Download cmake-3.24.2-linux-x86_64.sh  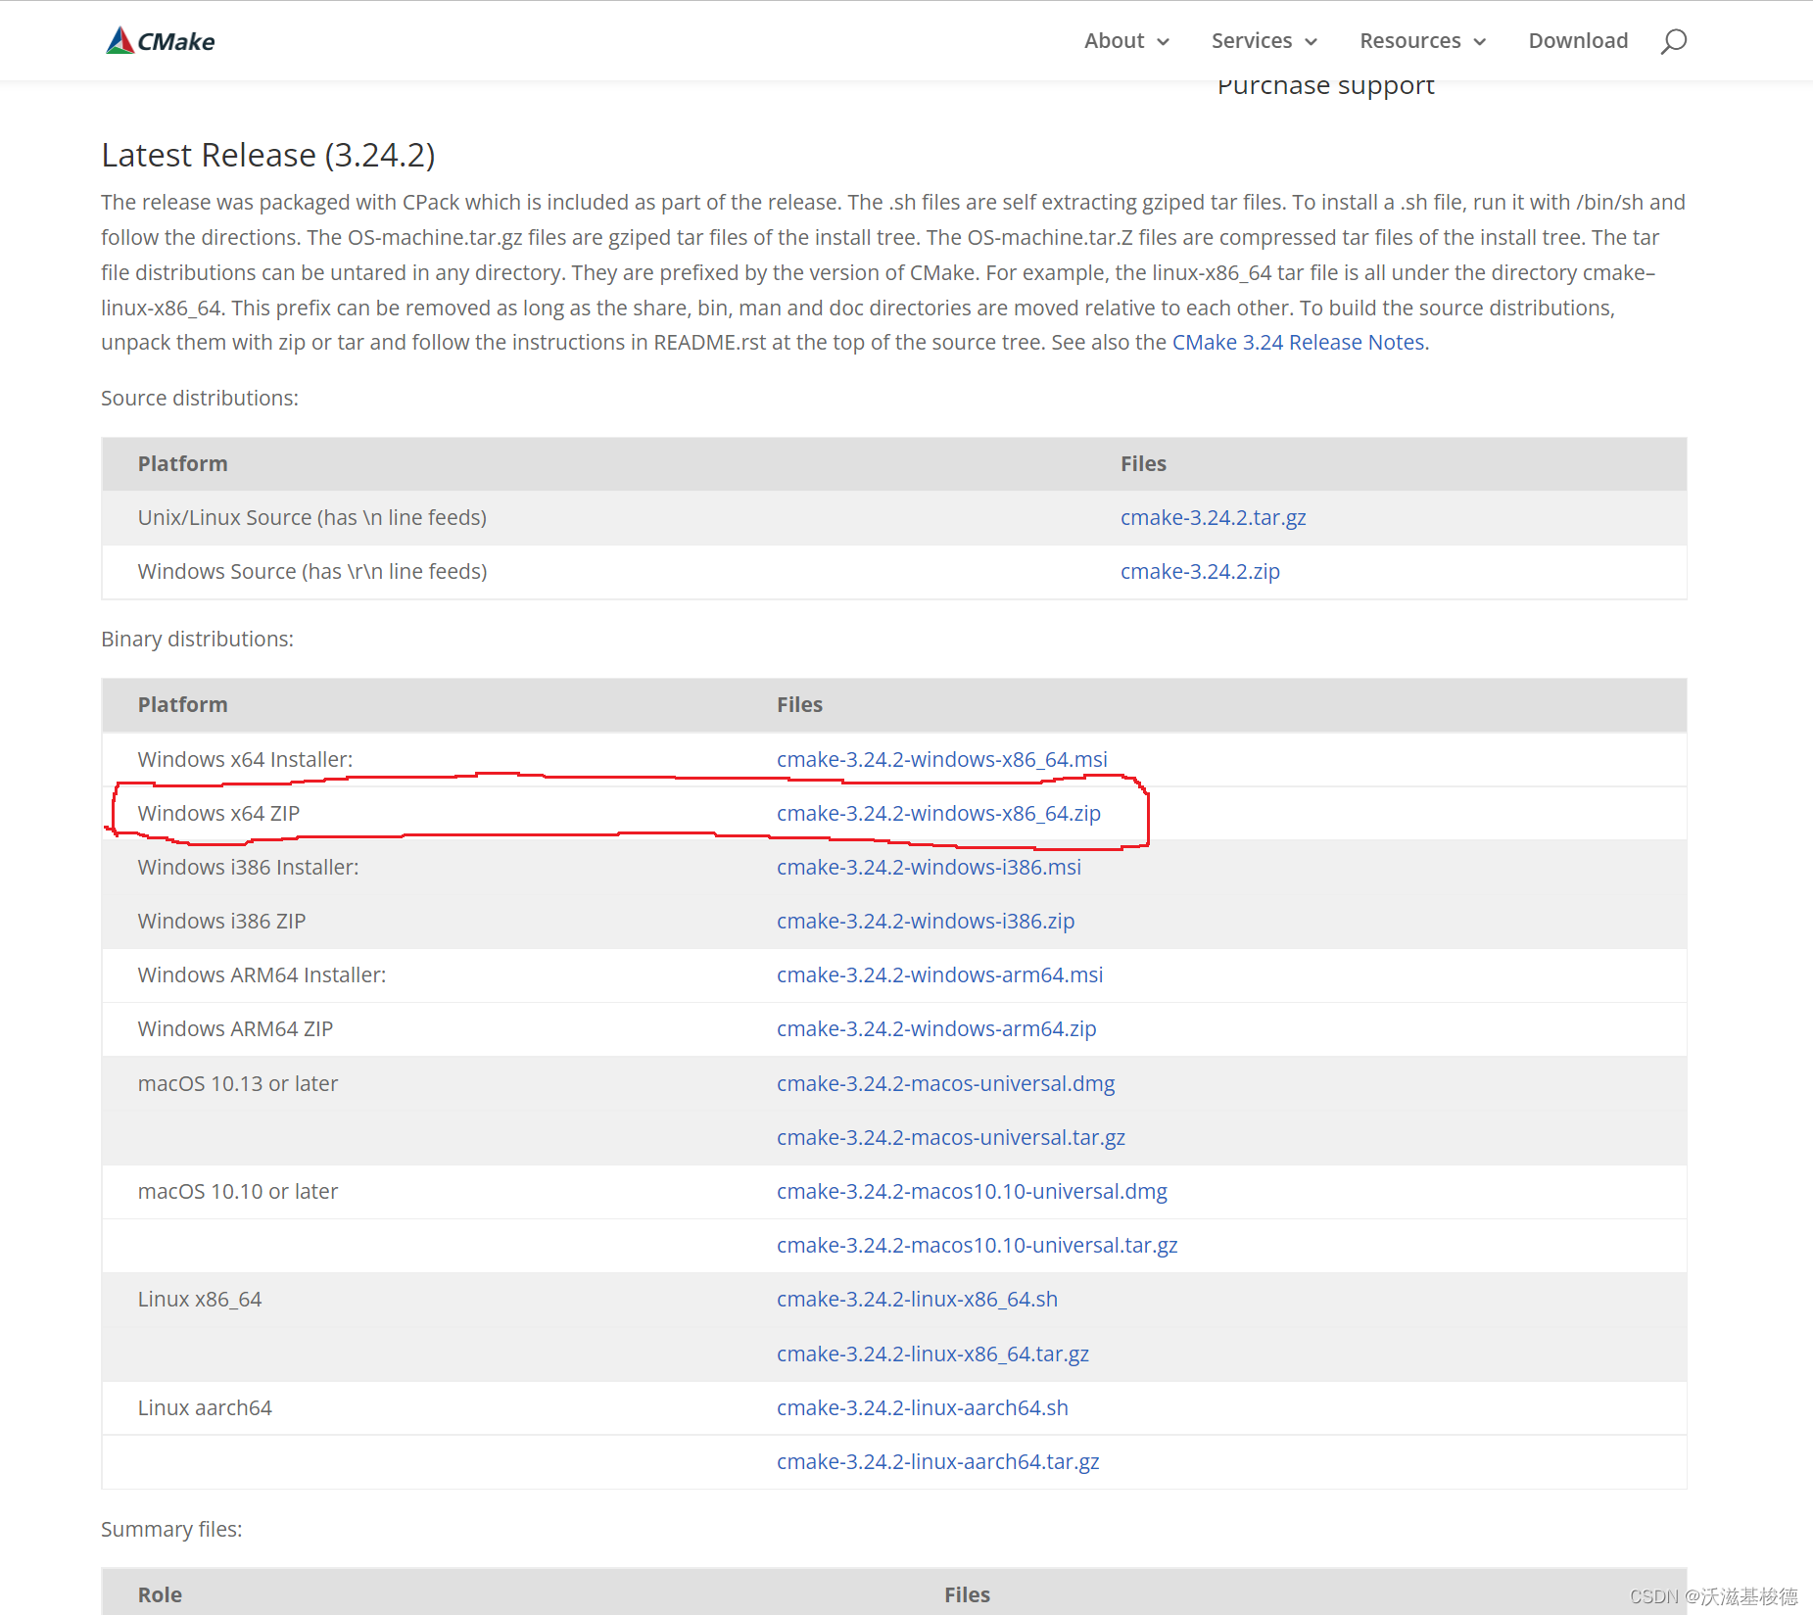click(x=917, y=1300)
